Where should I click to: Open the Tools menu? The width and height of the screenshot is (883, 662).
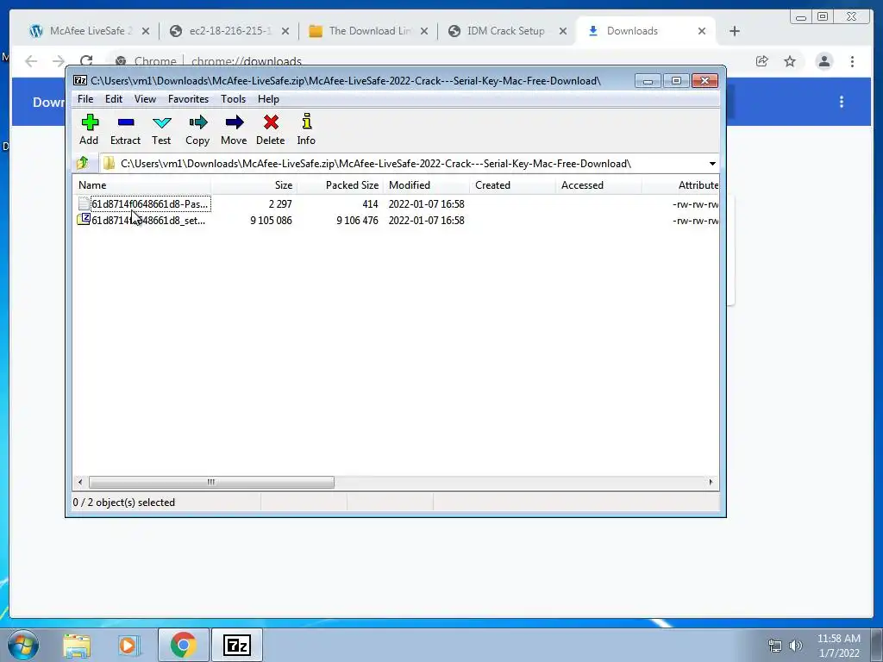pyautogui.click(x=233, y=99)
